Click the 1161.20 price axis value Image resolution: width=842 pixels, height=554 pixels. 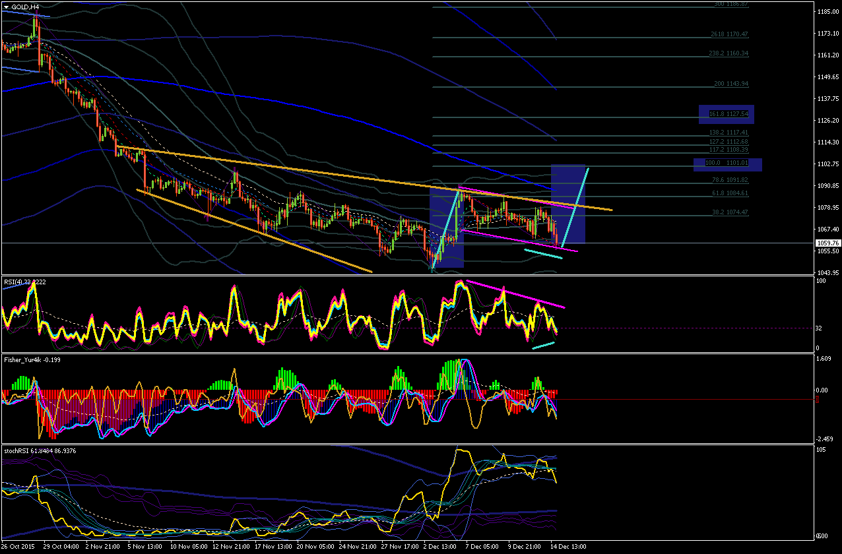pos(827,55)
